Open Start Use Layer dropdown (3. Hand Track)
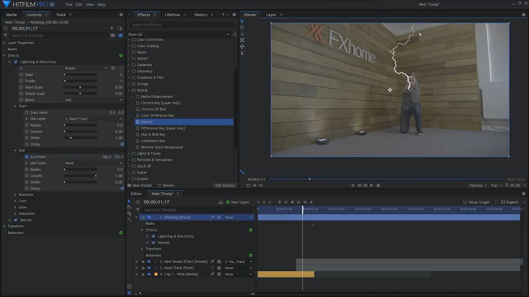The image size is (529, 297). [x=93, y=119]
